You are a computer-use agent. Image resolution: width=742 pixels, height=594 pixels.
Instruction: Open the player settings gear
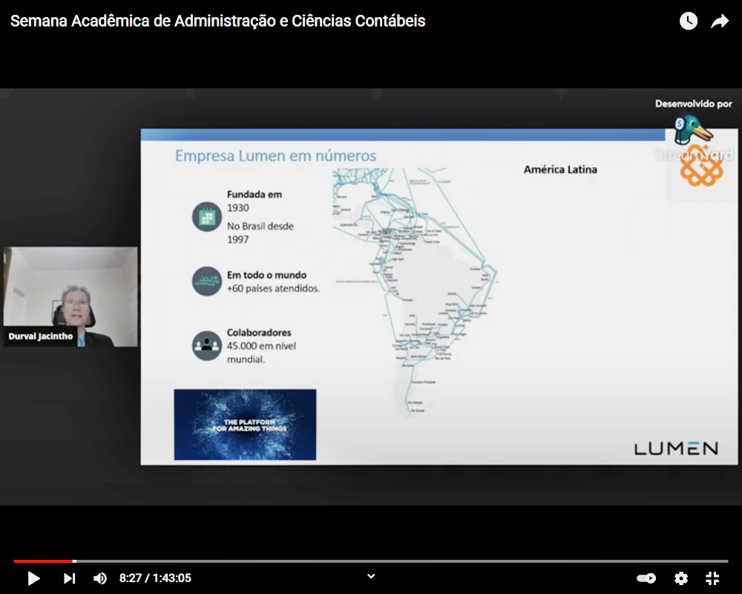pyautogui.click(x=681, y=578)
